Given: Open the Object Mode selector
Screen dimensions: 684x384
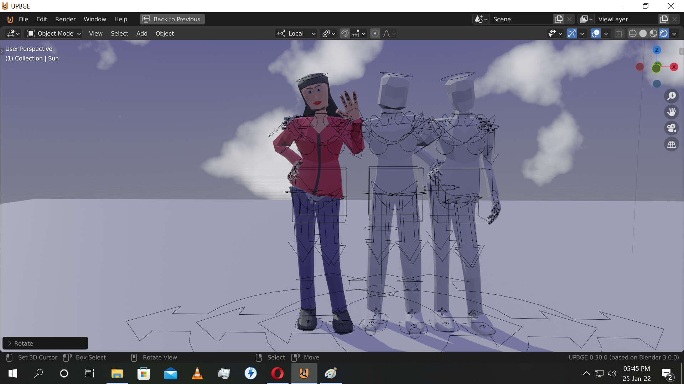Looking at the screenshot, I should point(53,33).
